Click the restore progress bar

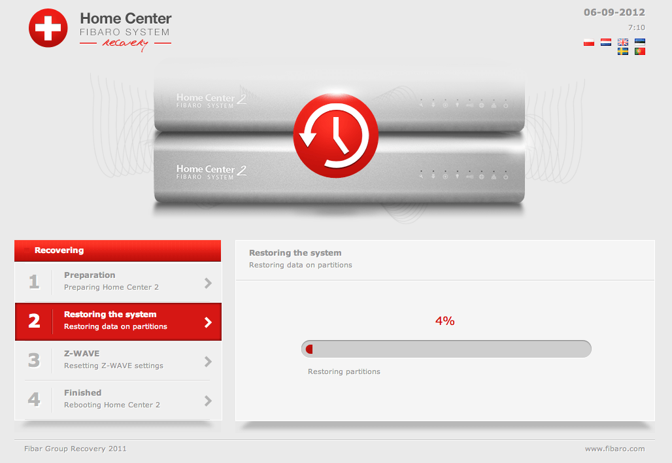446,349
